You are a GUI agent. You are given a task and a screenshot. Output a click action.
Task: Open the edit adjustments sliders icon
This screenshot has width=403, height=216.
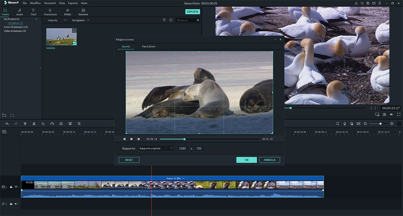[79, 124]
